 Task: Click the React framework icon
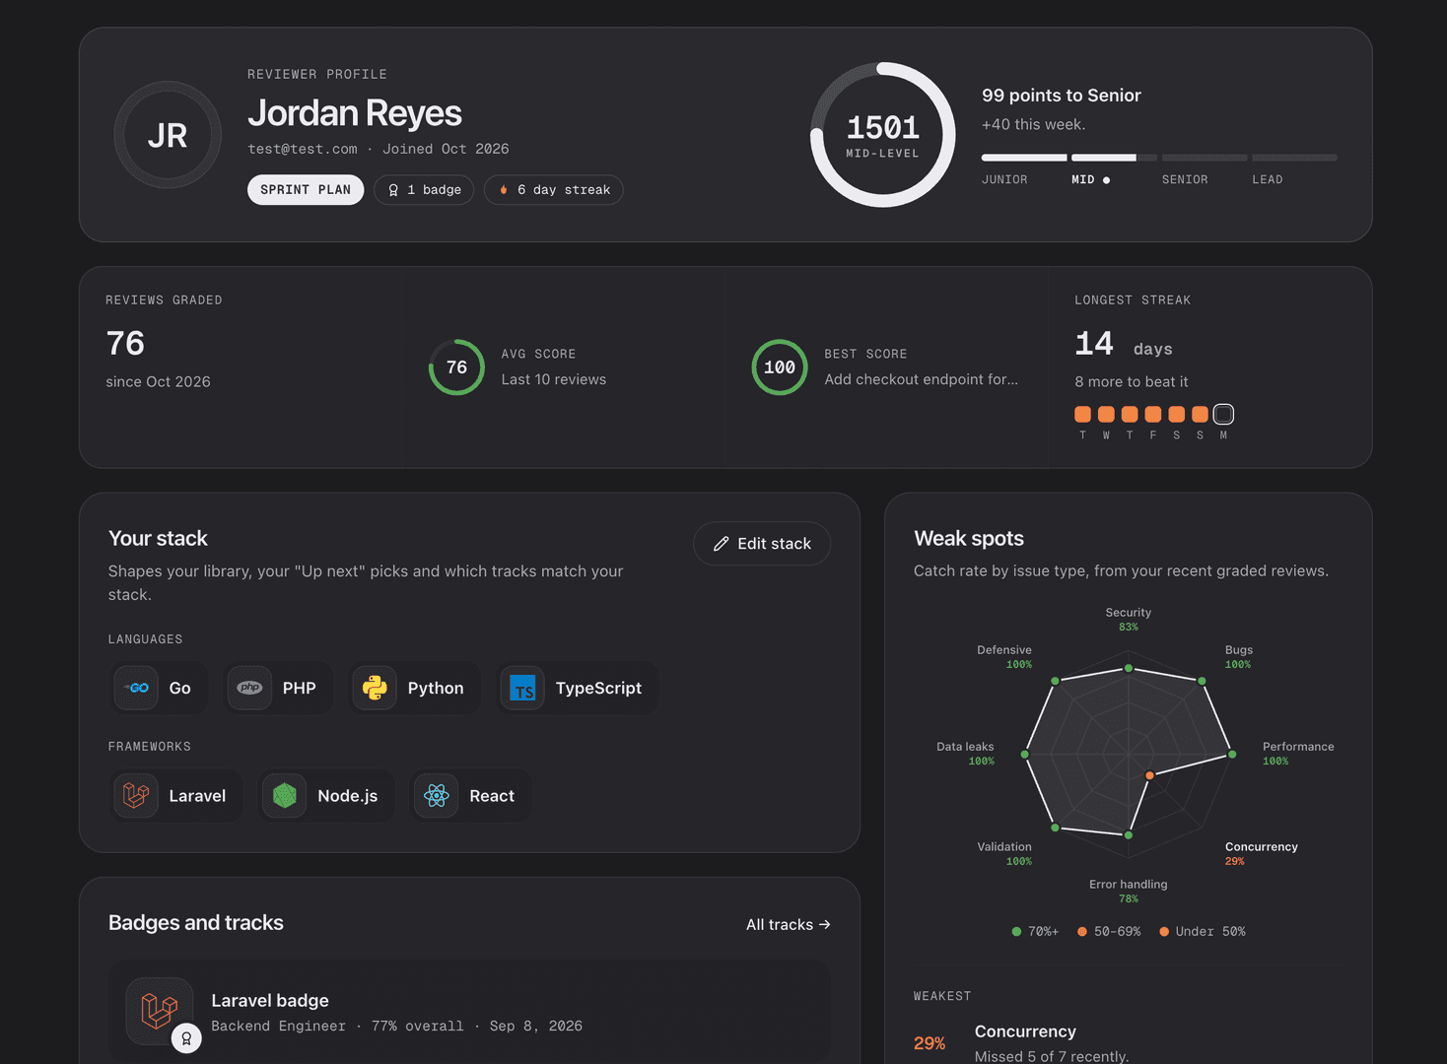(x=437, y=795)
